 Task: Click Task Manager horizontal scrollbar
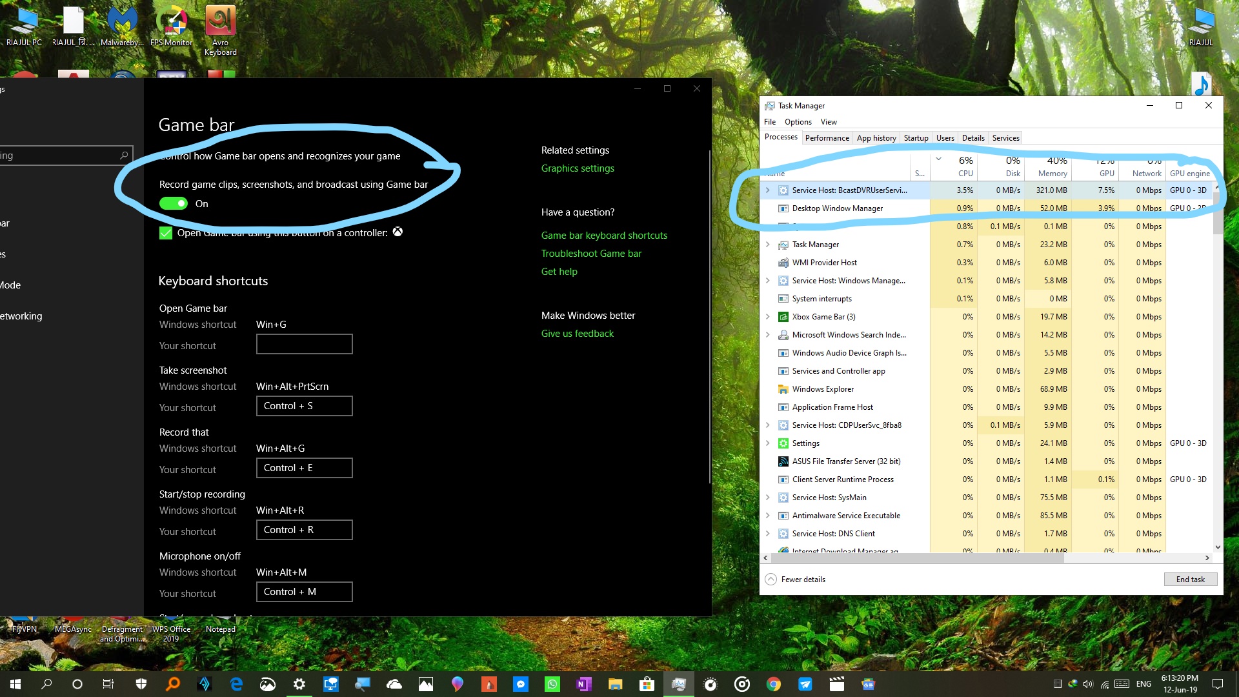click(x=916, y=558)
